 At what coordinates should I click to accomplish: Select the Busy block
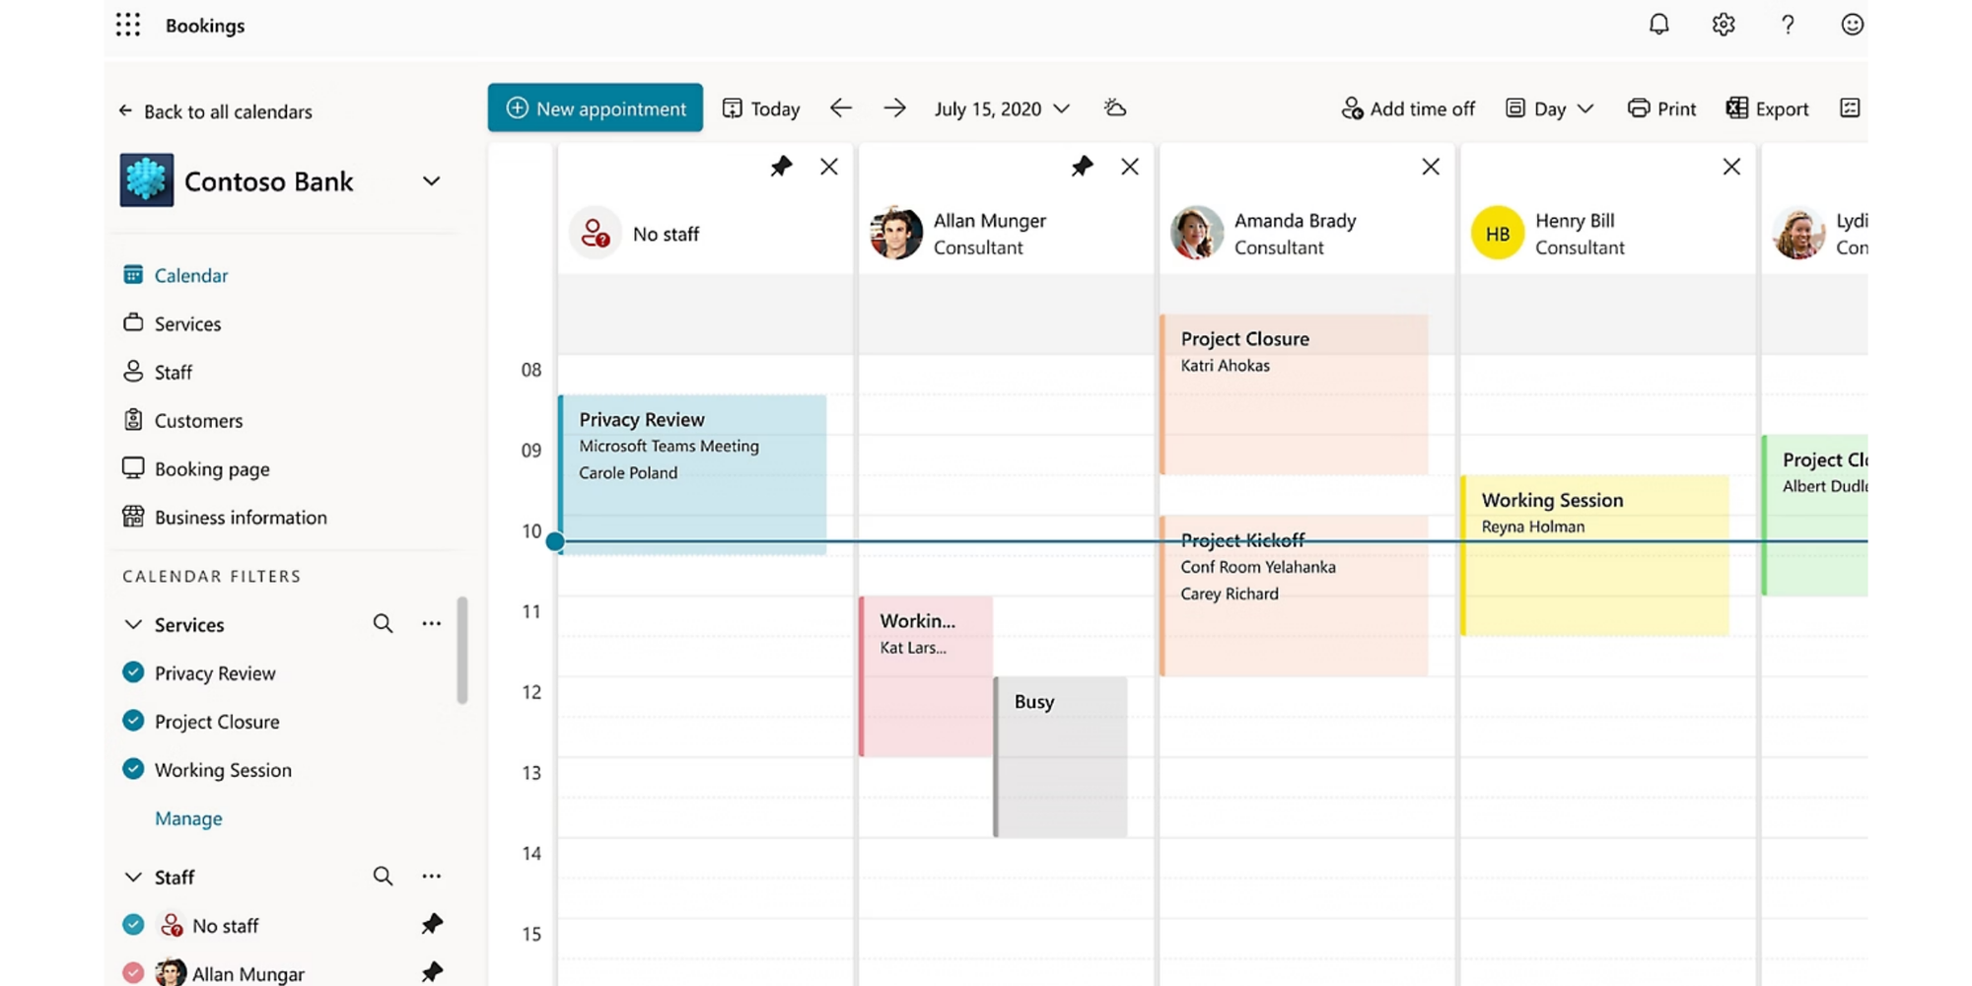1060,757
